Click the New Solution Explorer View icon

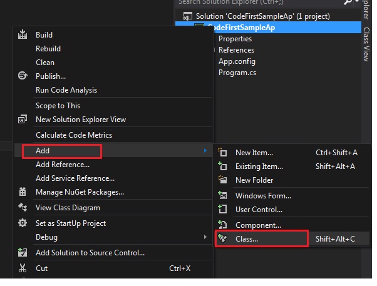click(x=23, y=119)
